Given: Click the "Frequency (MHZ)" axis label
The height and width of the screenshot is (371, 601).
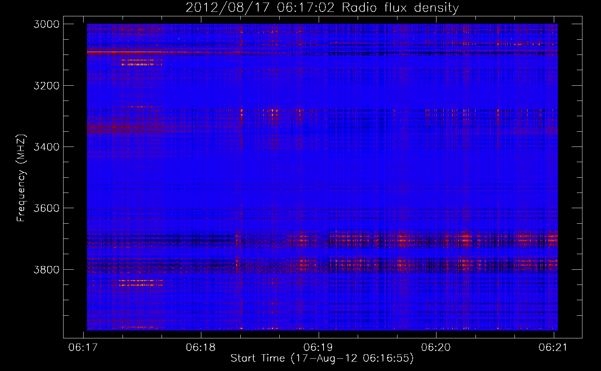Looking at the screenshot, I should pos(21,178).
